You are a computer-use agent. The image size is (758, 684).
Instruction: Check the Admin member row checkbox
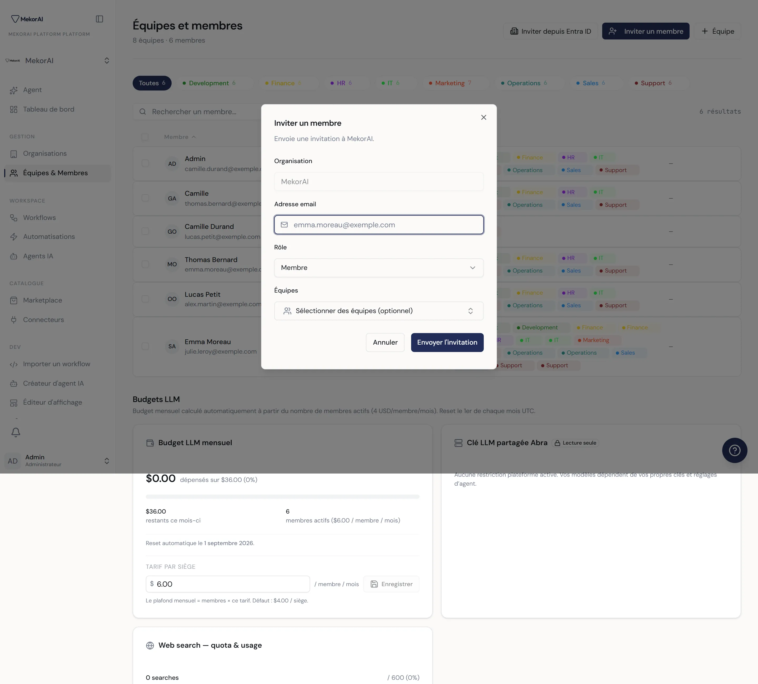145,163
